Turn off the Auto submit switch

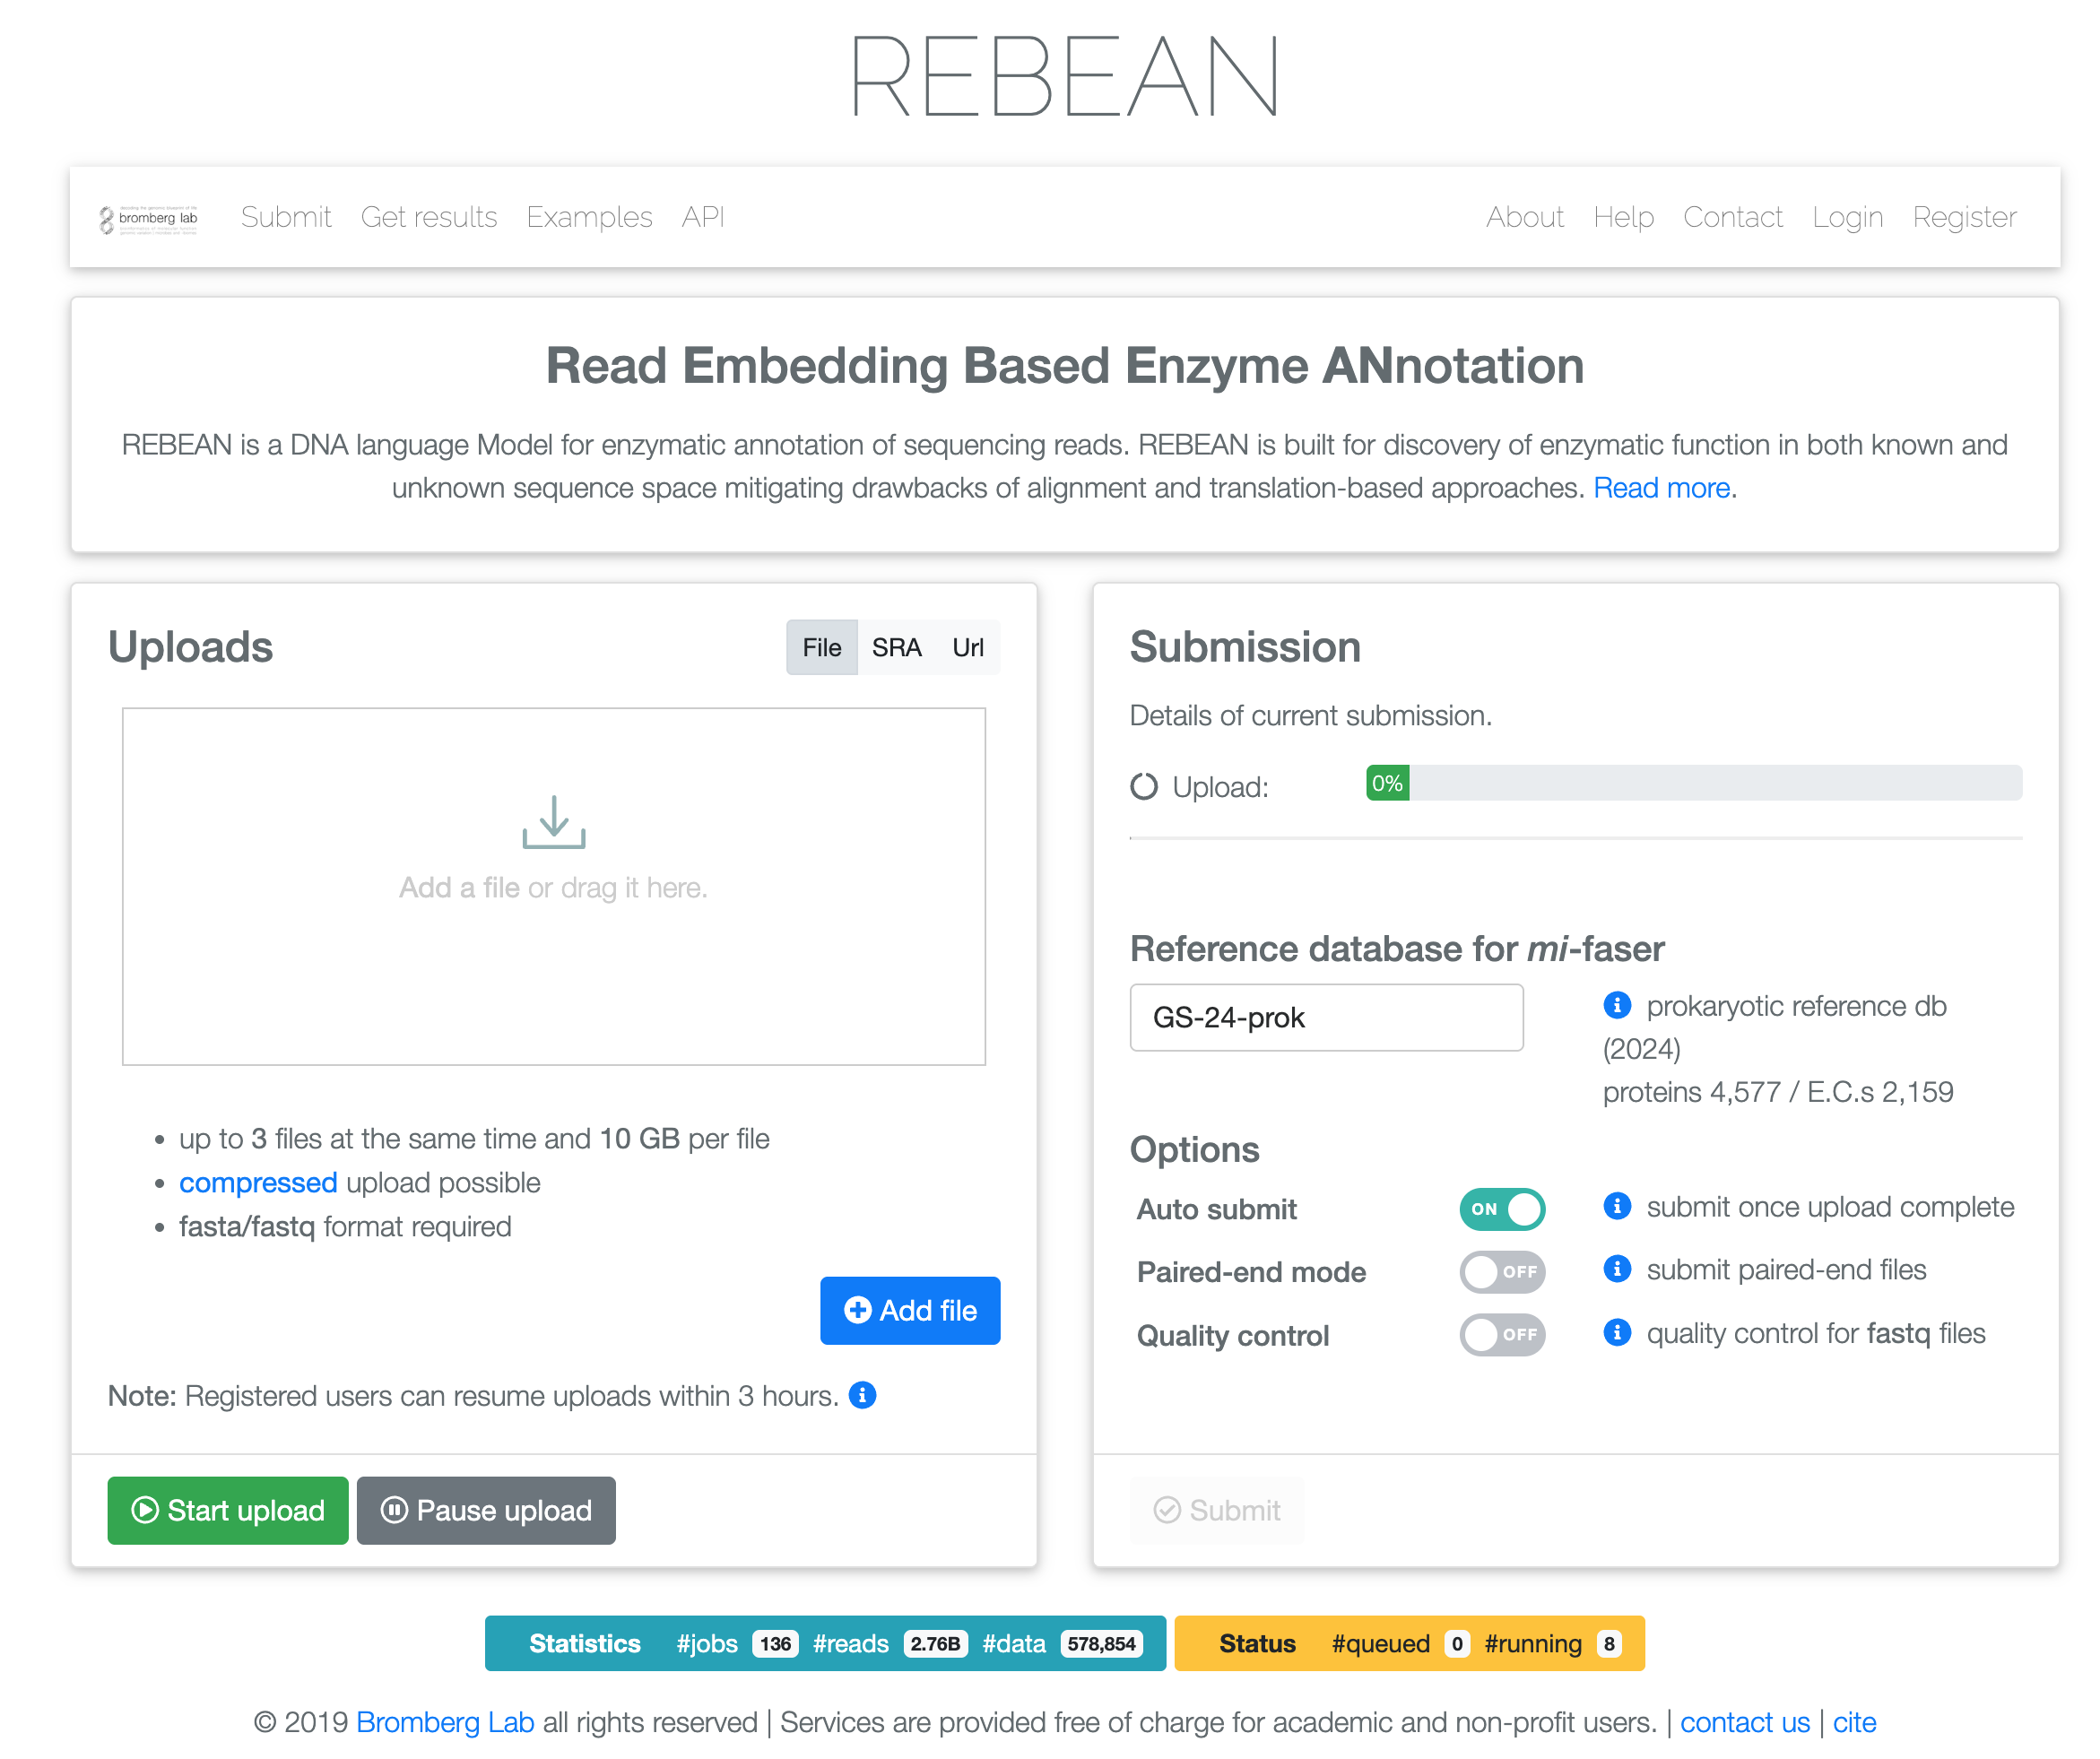tap(1502, 1209)
